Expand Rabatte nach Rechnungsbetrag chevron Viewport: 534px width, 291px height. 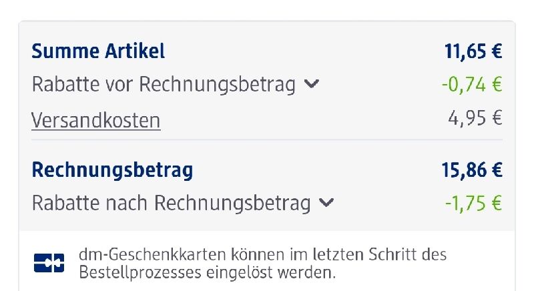(x=326, y=203)
